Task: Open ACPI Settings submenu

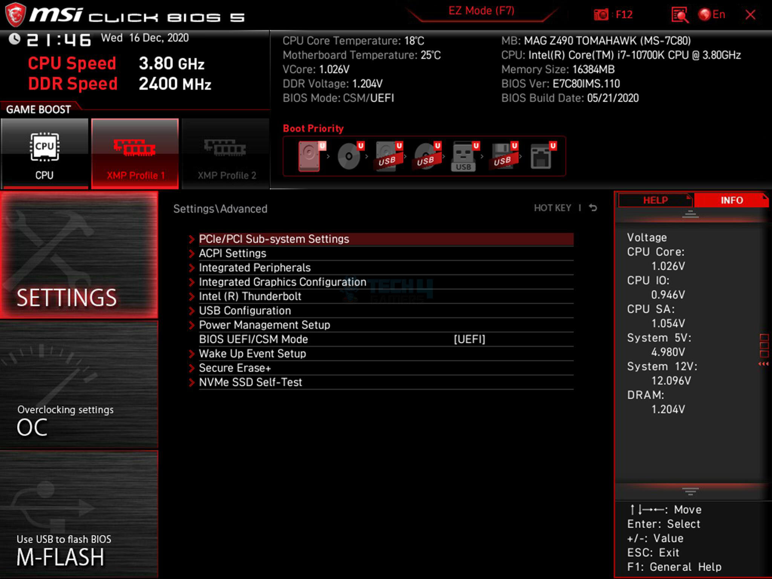Action: (x=381, y=253)
